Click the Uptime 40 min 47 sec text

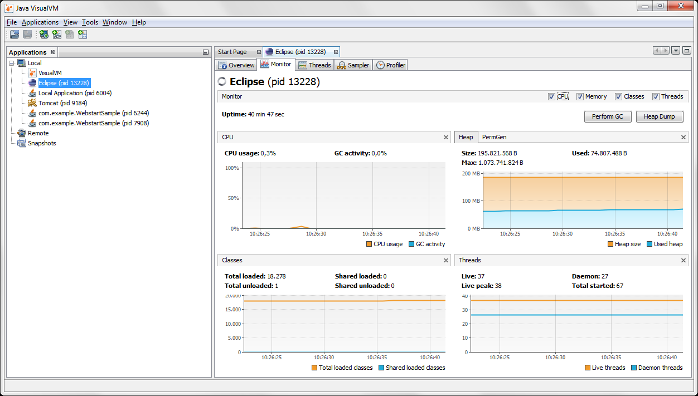tap(253, 114)
